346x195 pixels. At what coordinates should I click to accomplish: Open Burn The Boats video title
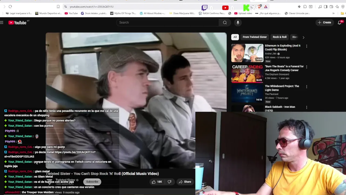(284, 68)
